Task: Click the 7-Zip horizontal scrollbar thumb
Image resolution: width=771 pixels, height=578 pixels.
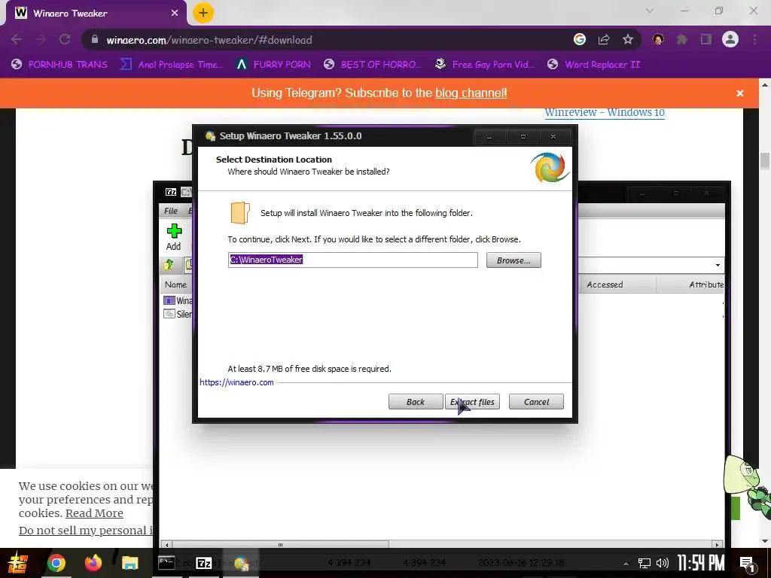Action: (x=280, y=545)
